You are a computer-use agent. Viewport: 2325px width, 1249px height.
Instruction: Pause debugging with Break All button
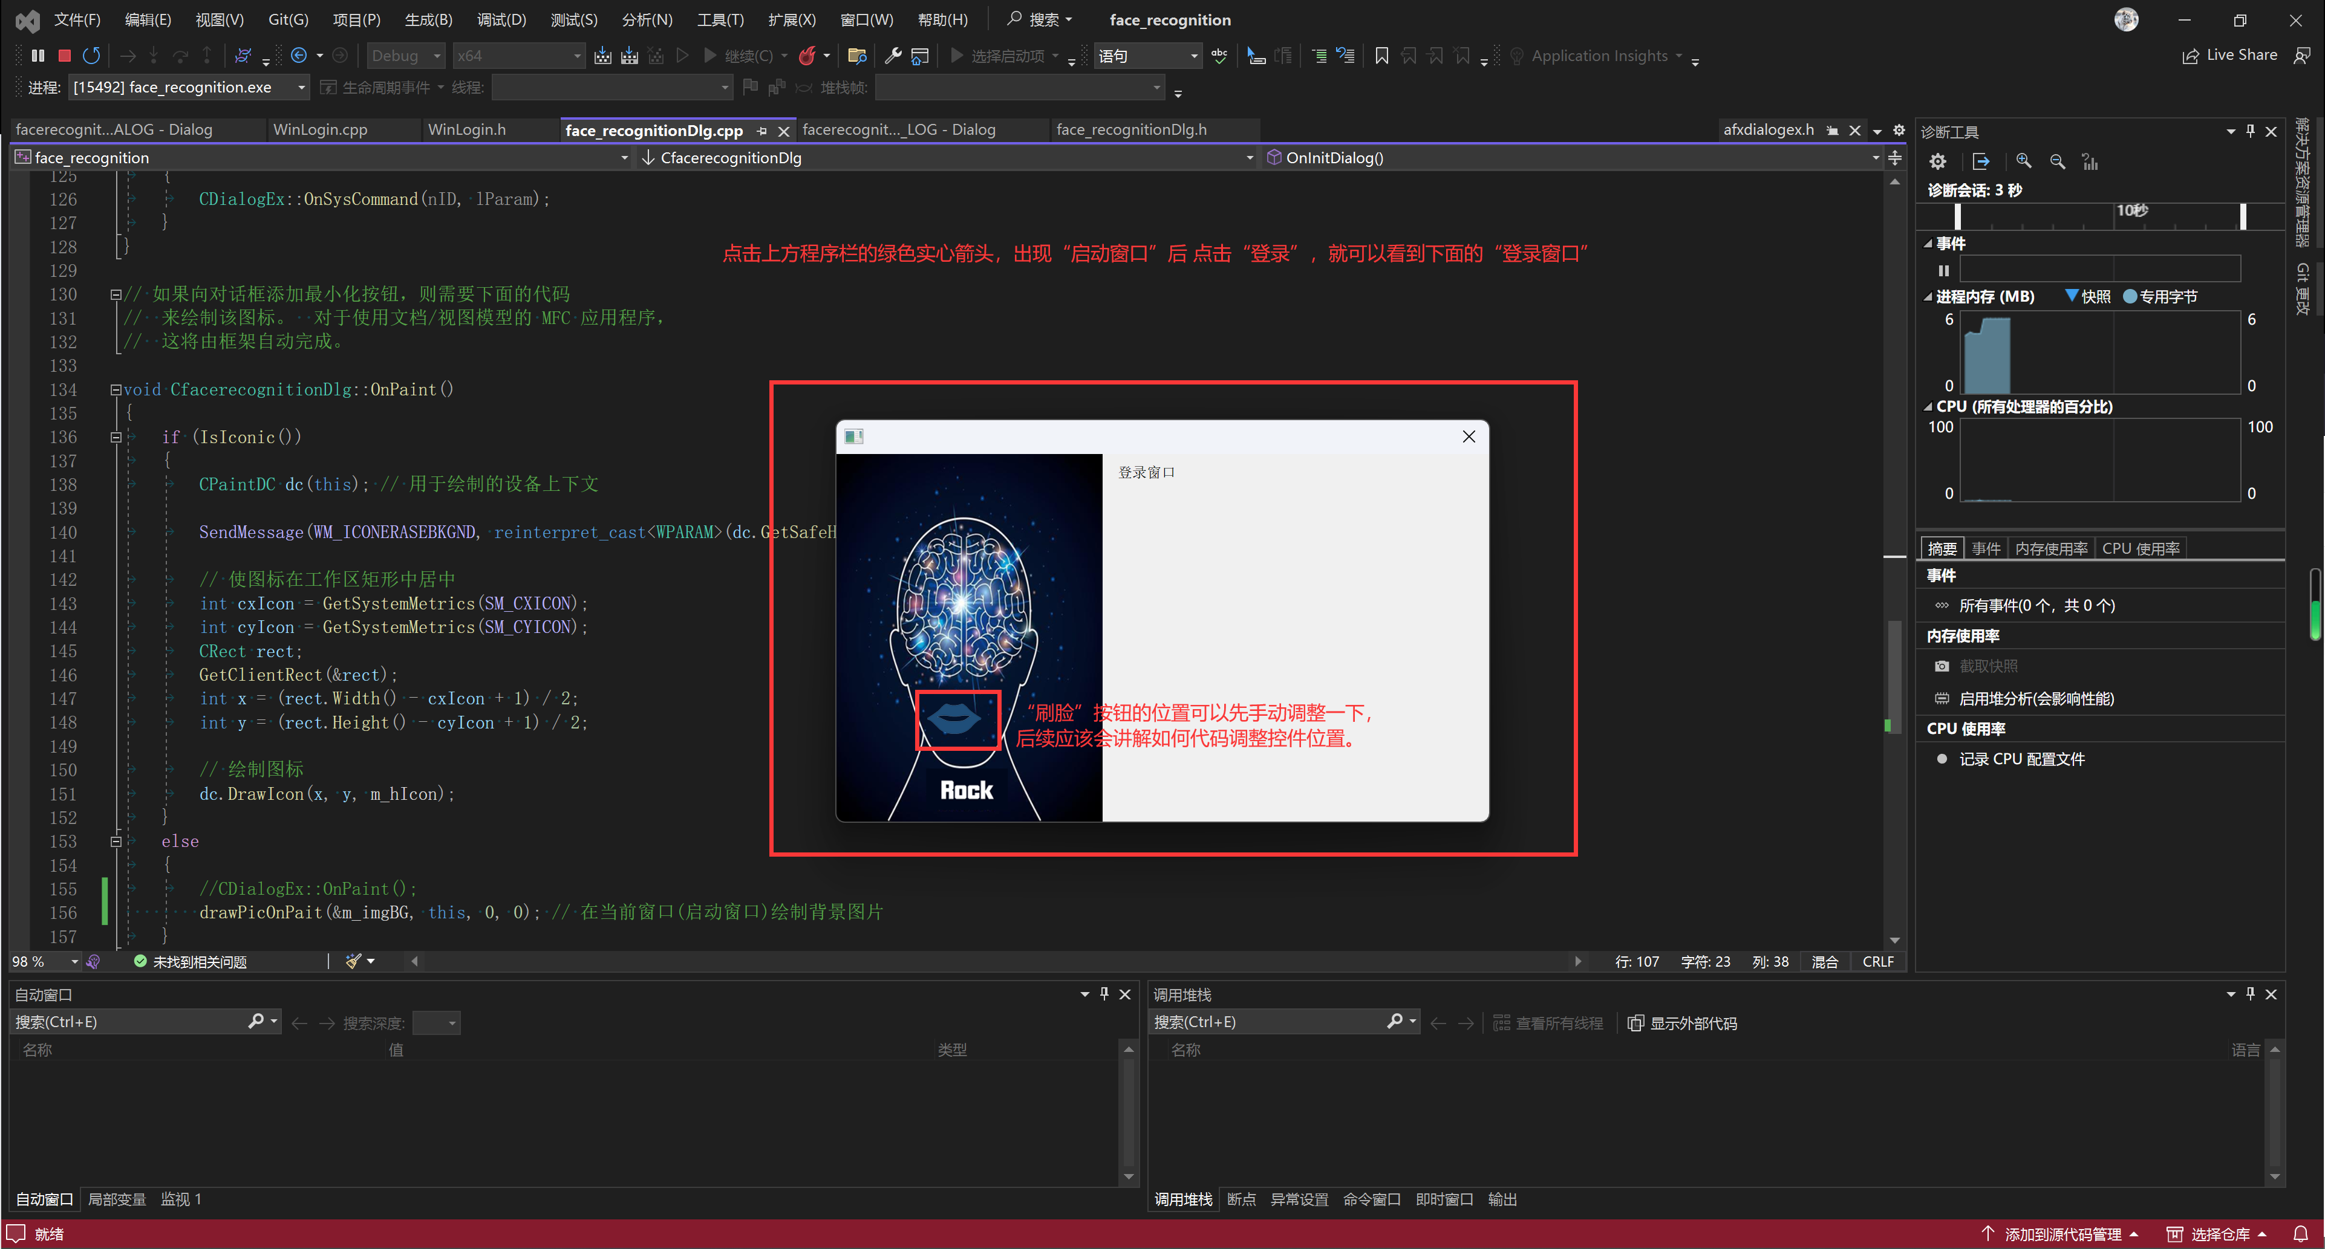[x=37, y=56]
